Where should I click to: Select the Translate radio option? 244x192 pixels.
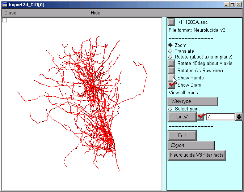coord(170,51)
